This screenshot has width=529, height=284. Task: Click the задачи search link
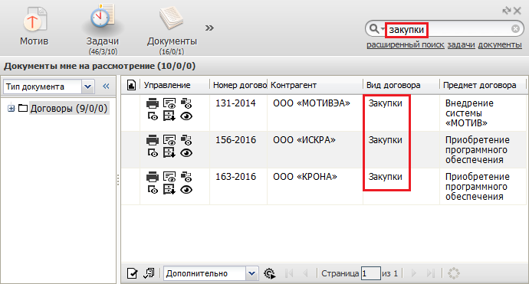[461, 44]
